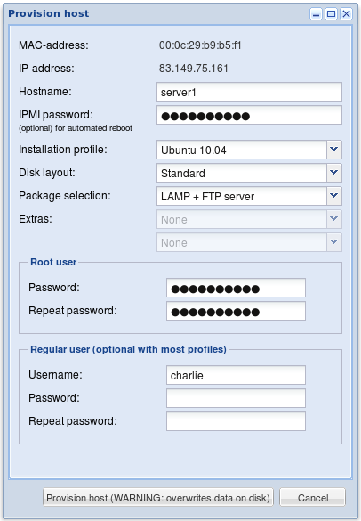Edit the Username field containing charlie

[236, 375]
